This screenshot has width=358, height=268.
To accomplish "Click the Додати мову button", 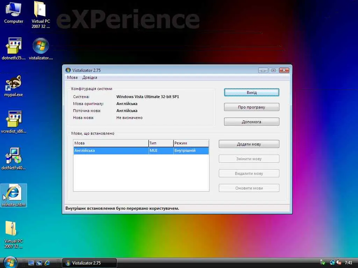I will click(x=249, y=144).
